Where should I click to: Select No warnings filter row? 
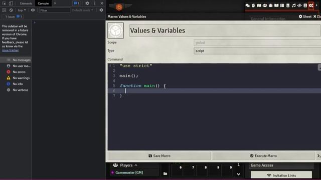coord(16,78)
